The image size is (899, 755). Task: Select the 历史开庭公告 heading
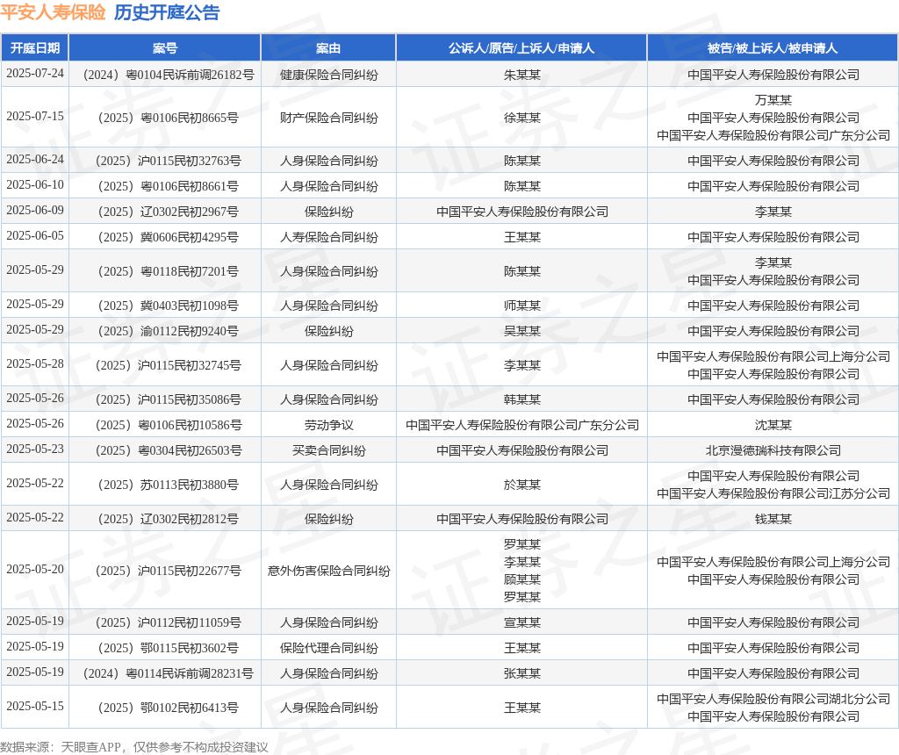click(167, 12)
